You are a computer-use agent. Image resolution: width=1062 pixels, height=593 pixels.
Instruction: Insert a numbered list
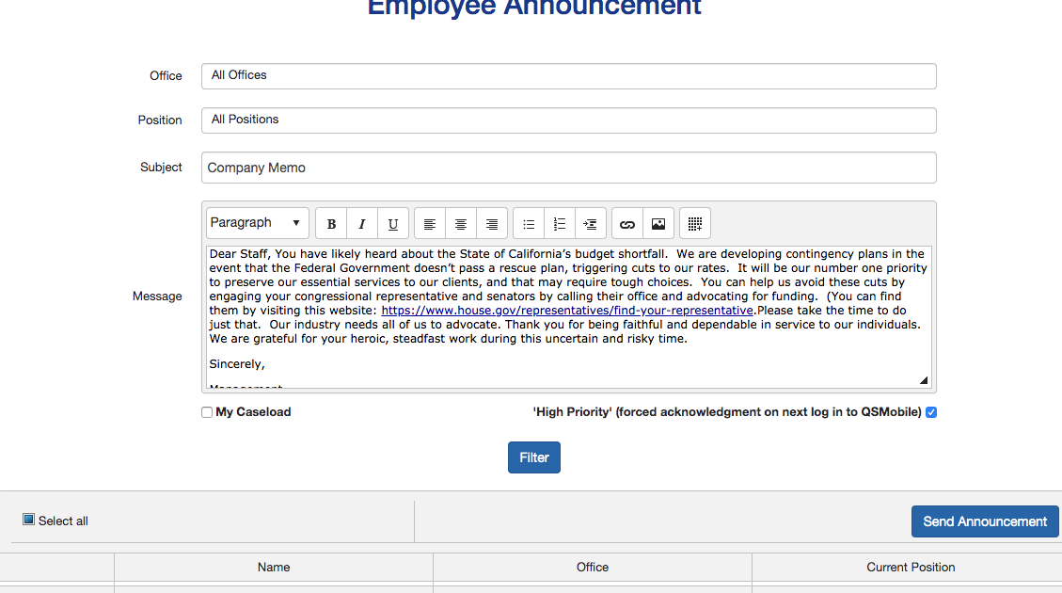560,224
